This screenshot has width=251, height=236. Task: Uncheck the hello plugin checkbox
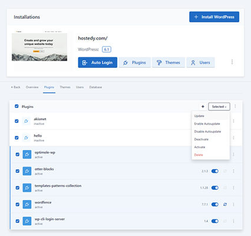[16, 137]
